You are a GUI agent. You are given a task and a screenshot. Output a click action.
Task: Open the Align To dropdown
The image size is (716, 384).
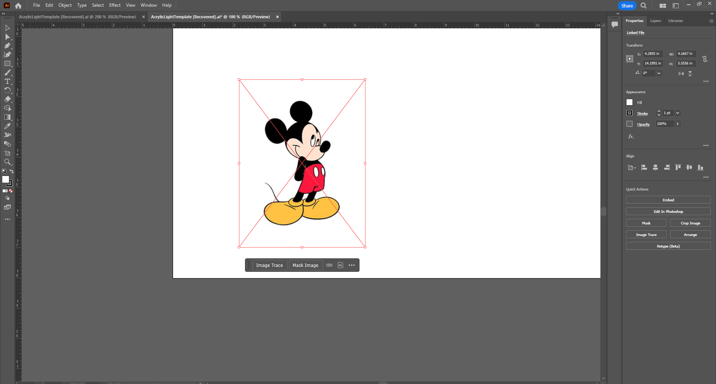pyautogui.click(x=632, y=167)
